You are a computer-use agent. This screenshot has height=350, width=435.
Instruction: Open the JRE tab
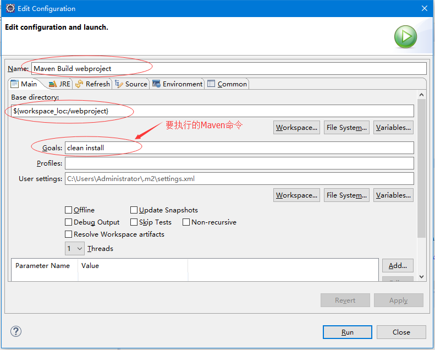(x=59, y=84)
